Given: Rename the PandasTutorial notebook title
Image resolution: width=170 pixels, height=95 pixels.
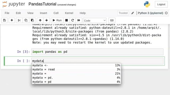Looking at the screenshot, I should click(x=42, y=4).
